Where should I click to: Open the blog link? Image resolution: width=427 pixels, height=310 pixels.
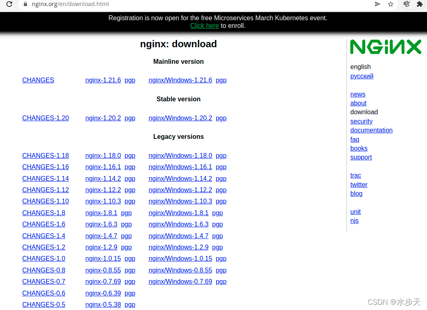(356, 194)
